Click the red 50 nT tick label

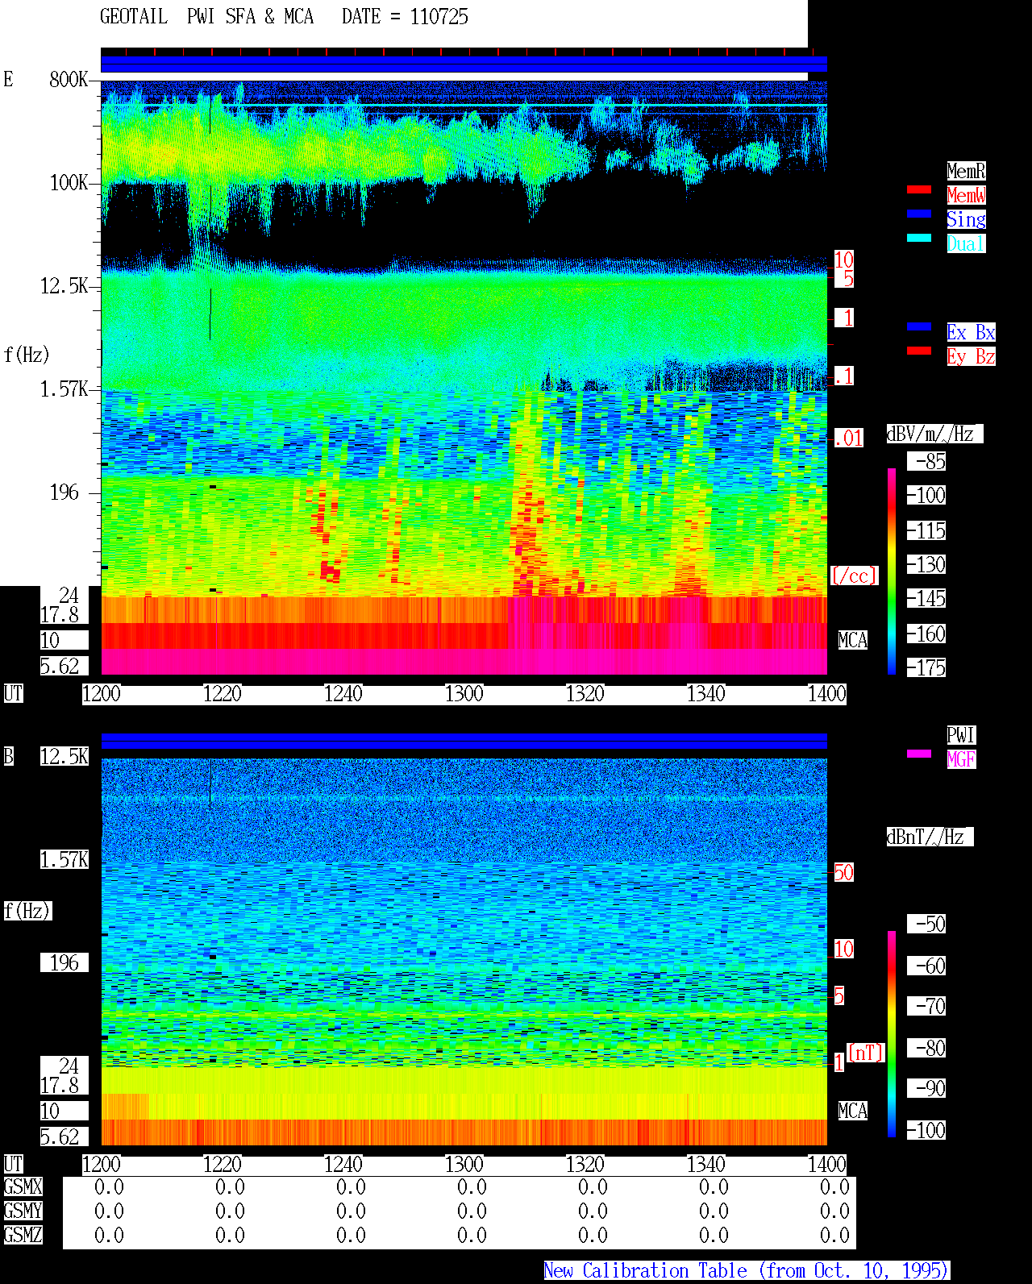point(843,872)
